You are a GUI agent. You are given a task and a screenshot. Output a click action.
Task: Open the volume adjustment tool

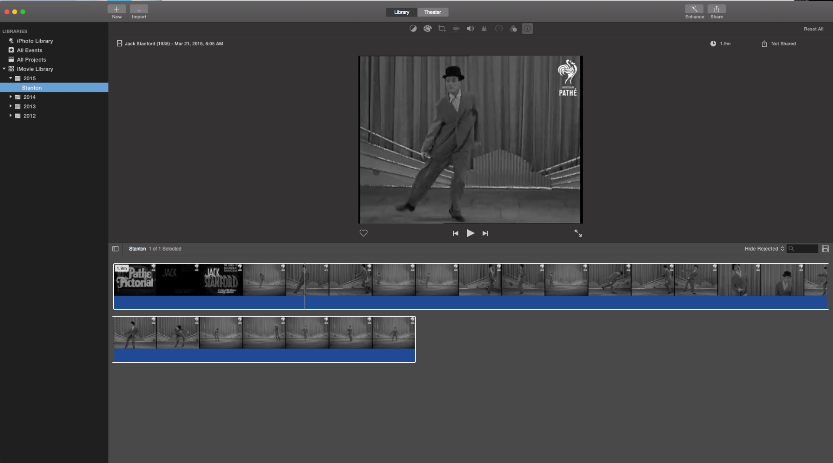(x=470, y=29)
